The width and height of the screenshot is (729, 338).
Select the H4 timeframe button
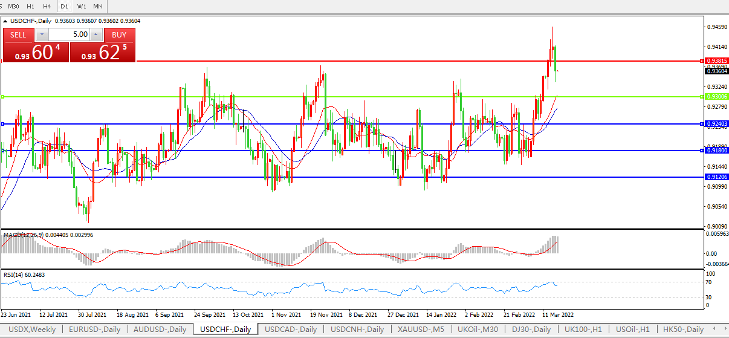pyautogui.click(x=47, y=6)
